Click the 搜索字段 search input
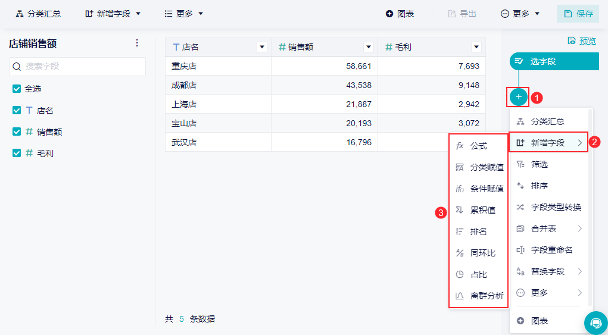The image size is (608, 335). (x=77, y=67)
